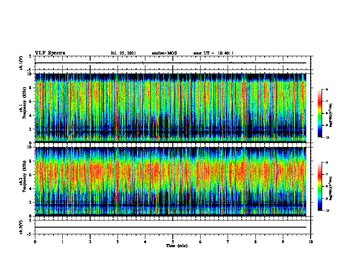Click the '-10' label on ch.1 color bar

(x=327, y=138)
